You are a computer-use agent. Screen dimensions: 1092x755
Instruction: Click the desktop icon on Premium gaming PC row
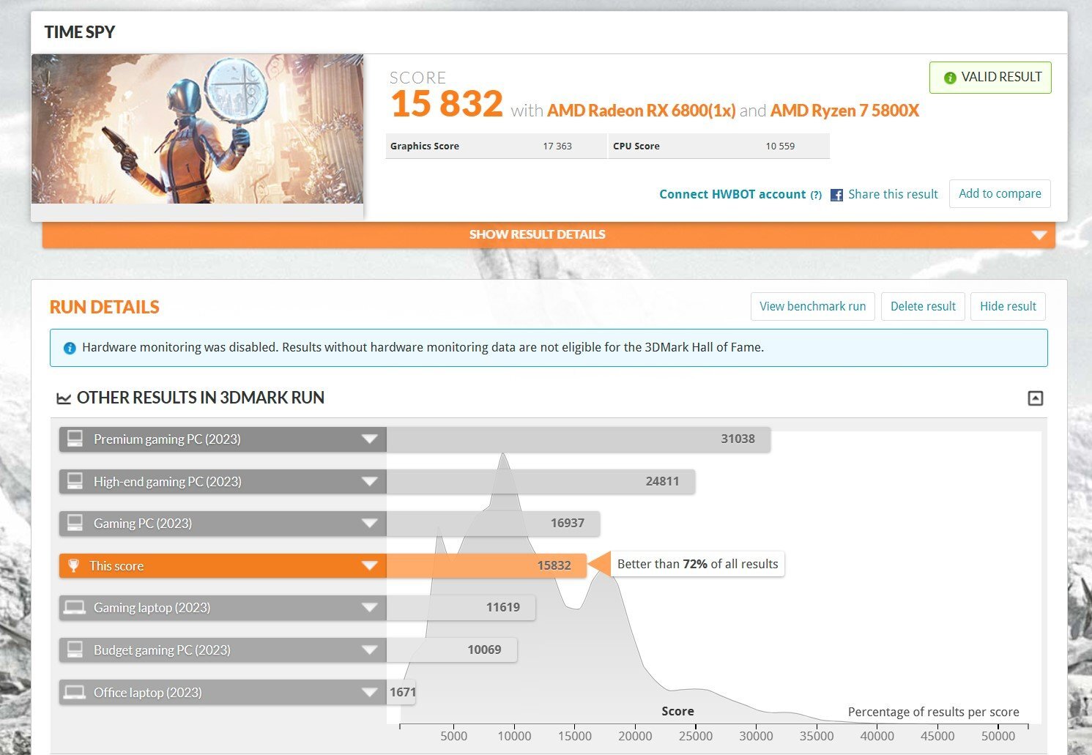click(75, 439)
